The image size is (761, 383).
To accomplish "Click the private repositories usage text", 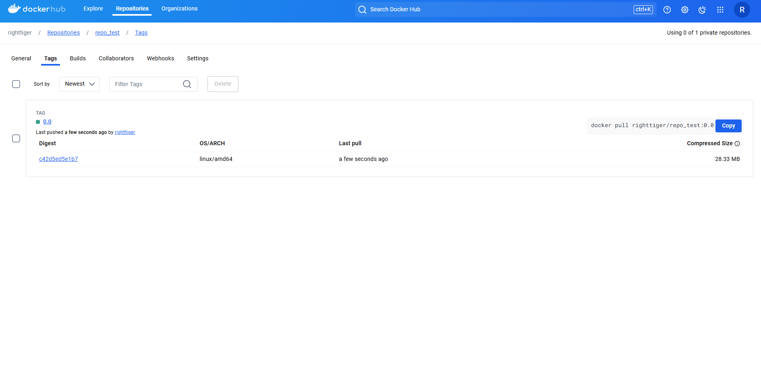I will click(709, 33).
